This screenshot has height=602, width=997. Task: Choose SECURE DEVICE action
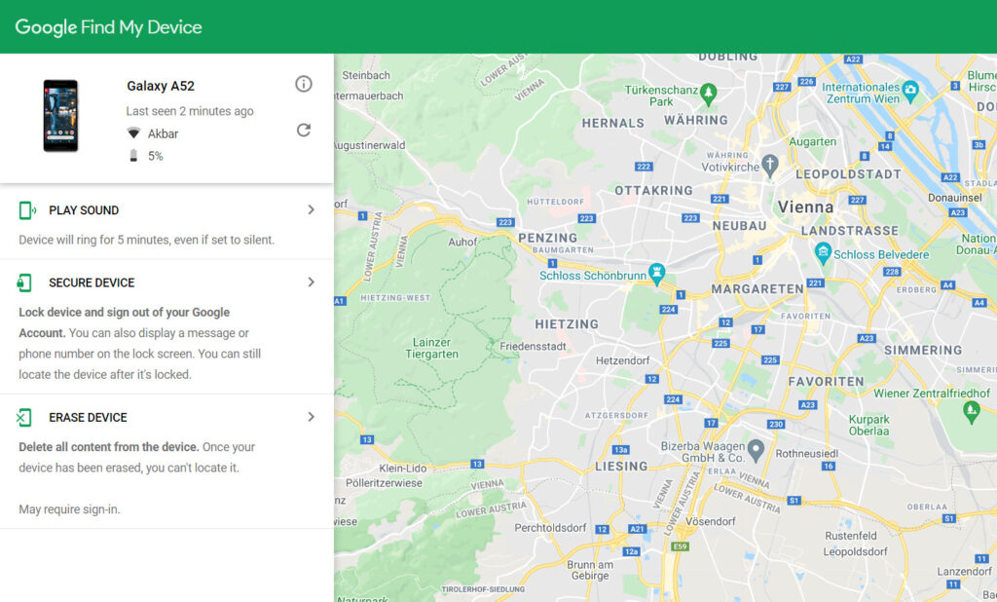coord(92,282)
